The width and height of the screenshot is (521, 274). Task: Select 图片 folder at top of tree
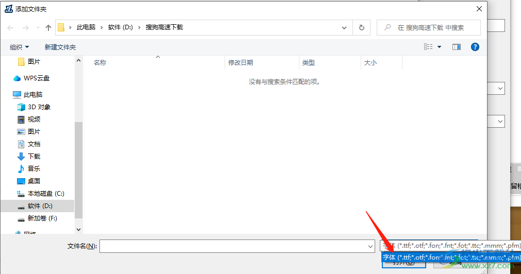[34, 61]
